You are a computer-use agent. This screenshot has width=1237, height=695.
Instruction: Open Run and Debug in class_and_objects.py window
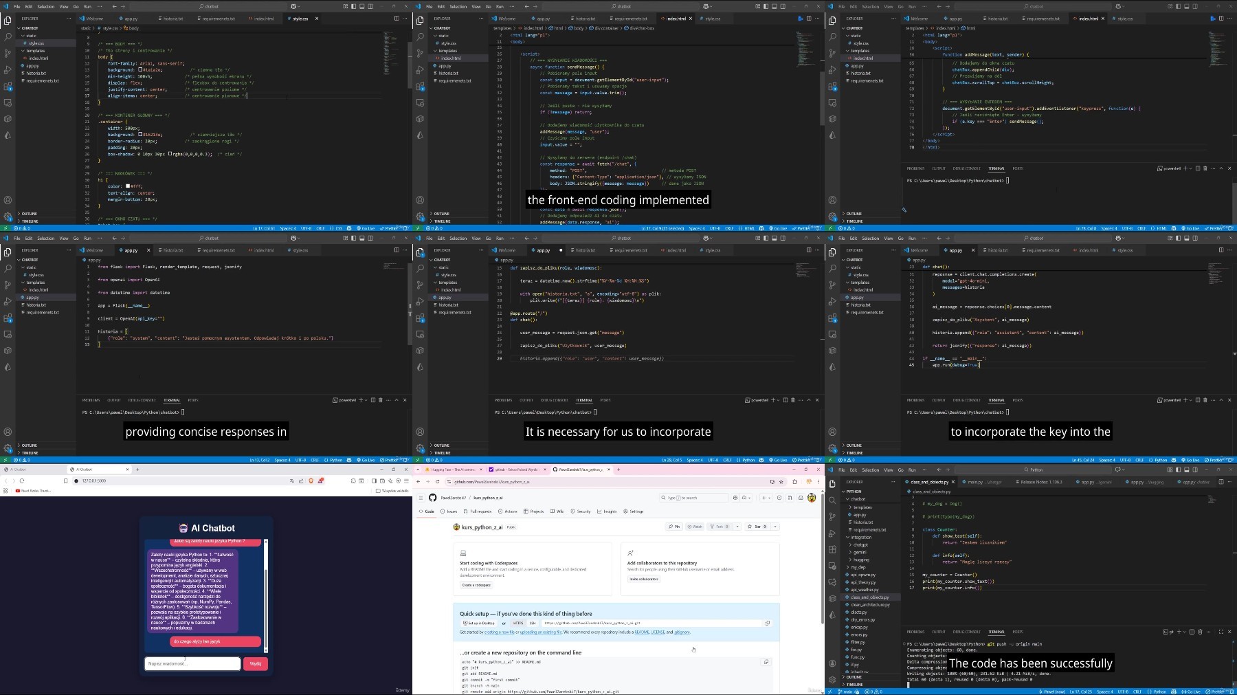pos(832,533)
